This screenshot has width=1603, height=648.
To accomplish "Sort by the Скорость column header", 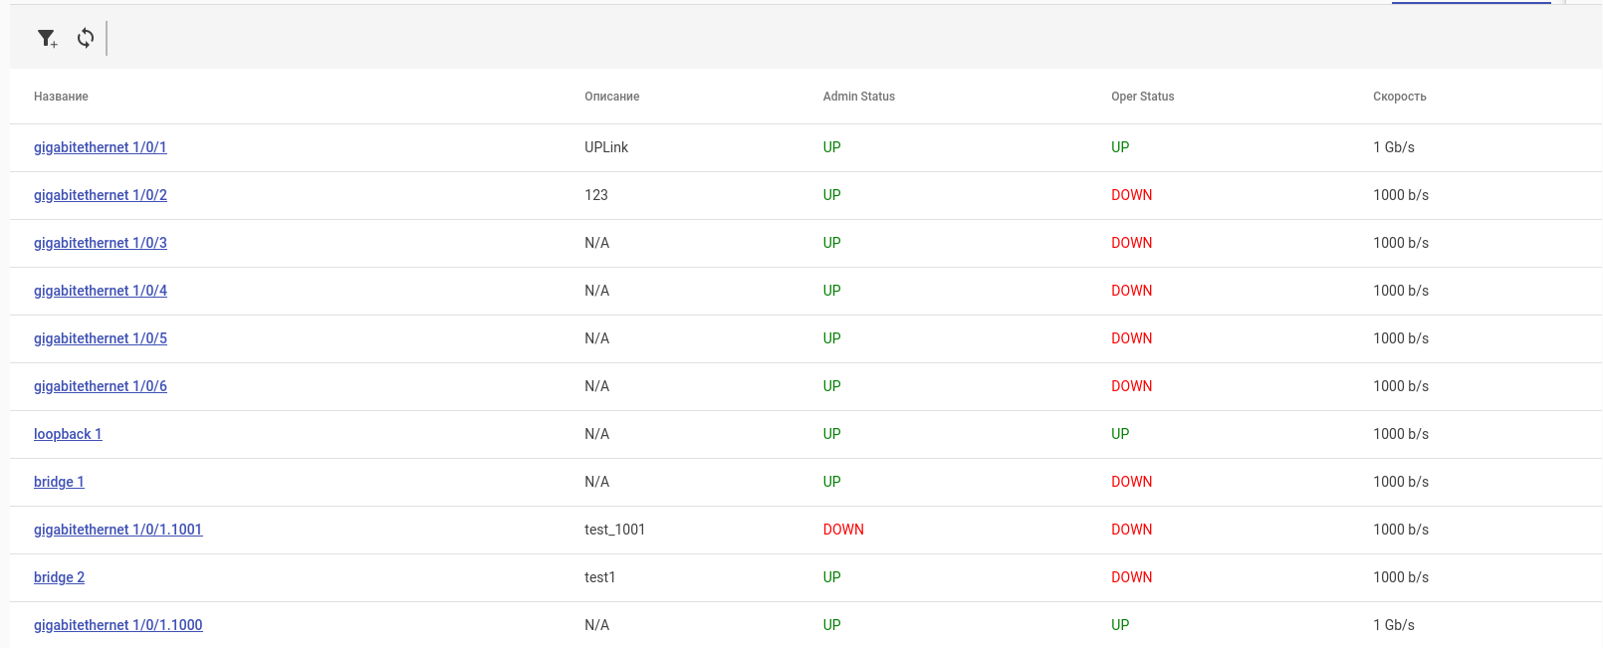I will (x=1399, y=97).
